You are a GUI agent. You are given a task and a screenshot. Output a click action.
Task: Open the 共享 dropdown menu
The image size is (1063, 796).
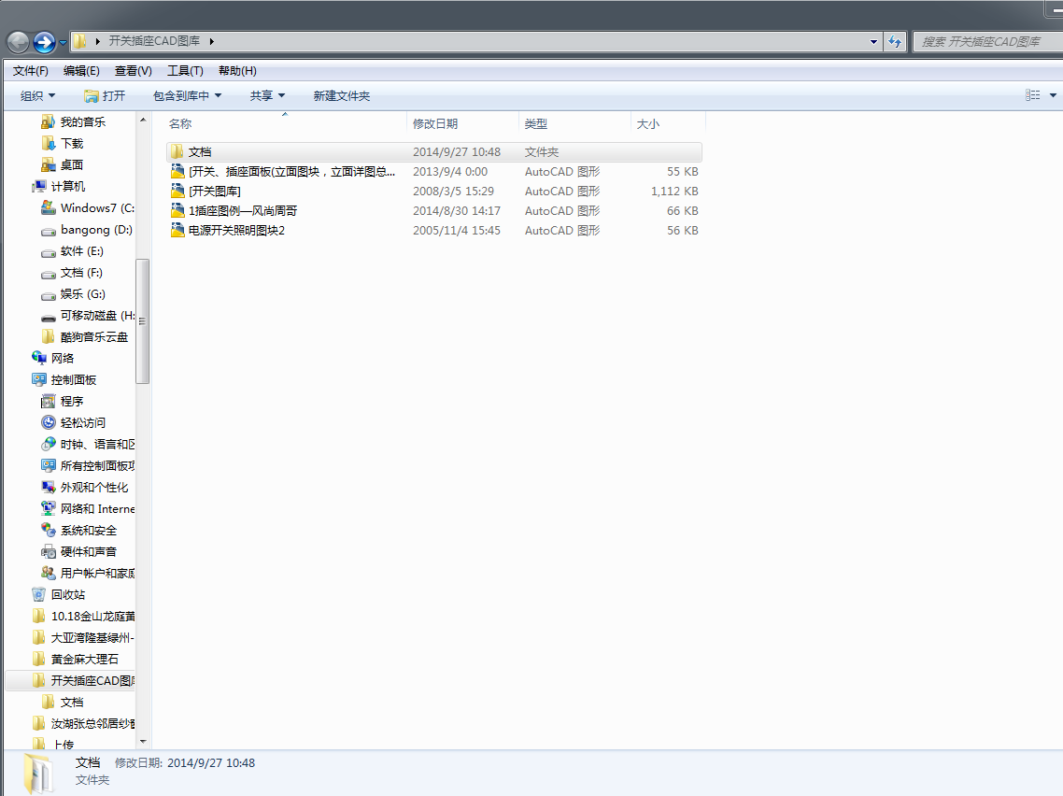tap(267, 95)
